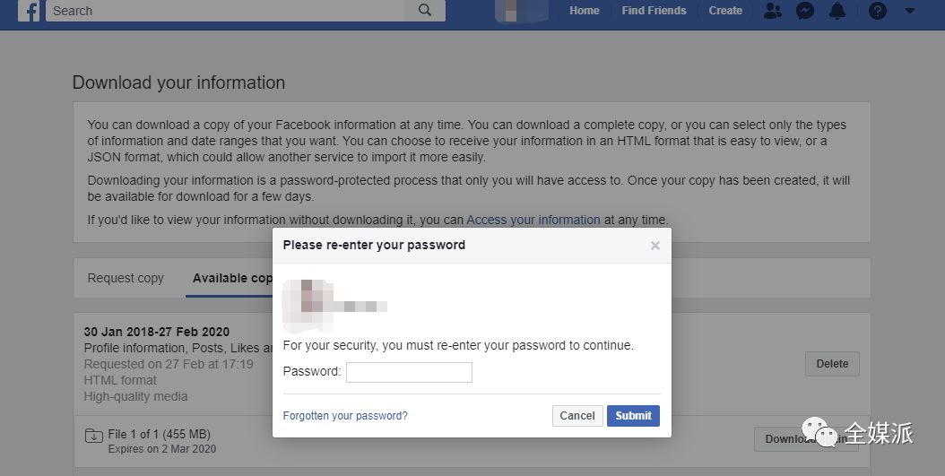Click the Cancel button
The height and width of the screenshot is (476, 945).
coord(577,416)
